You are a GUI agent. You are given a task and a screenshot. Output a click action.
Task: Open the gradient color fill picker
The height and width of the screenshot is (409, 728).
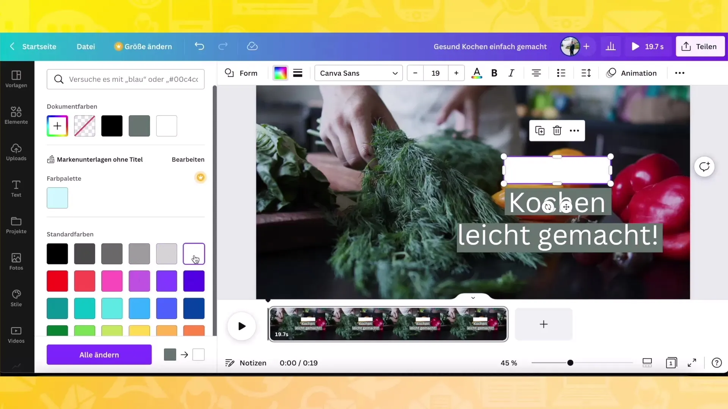(x=280, y=73)
